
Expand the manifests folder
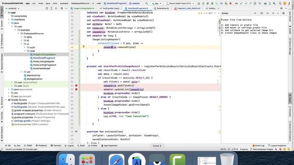[9, 19]
